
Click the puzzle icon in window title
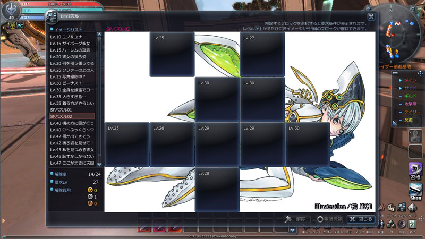coord(52,17)
